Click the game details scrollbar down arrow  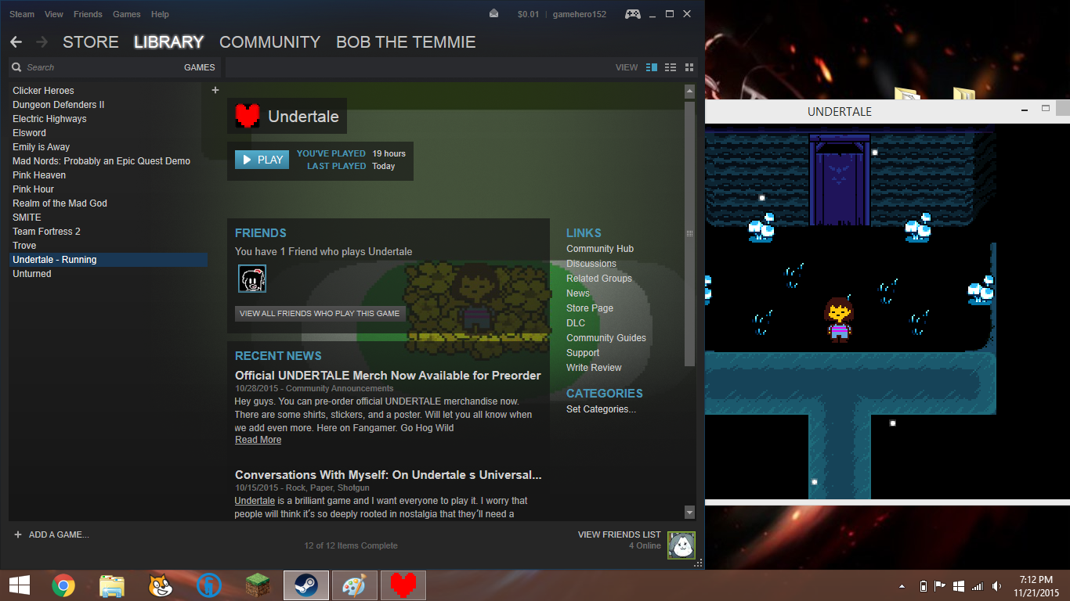tap(689, 513)
